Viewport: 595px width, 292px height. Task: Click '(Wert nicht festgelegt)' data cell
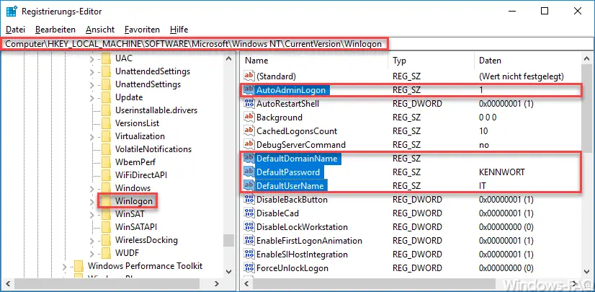point(522,76)
